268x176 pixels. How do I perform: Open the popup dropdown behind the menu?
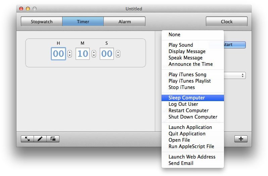point(235,75)
